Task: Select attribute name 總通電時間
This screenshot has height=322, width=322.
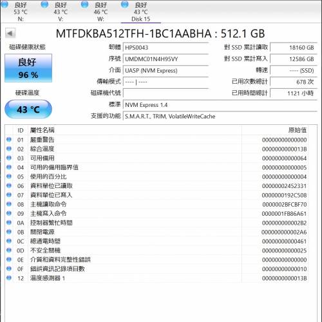Action: coord(45,241)
